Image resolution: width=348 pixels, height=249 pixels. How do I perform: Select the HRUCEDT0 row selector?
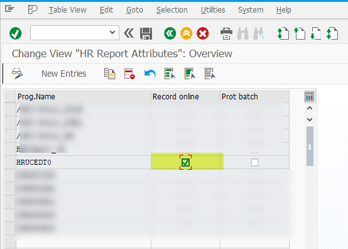(10, 162)
